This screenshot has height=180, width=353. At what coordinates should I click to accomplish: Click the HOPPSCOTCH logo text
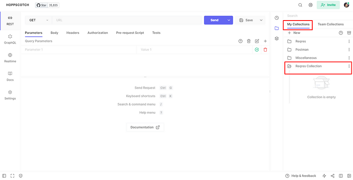click(18, 5)
